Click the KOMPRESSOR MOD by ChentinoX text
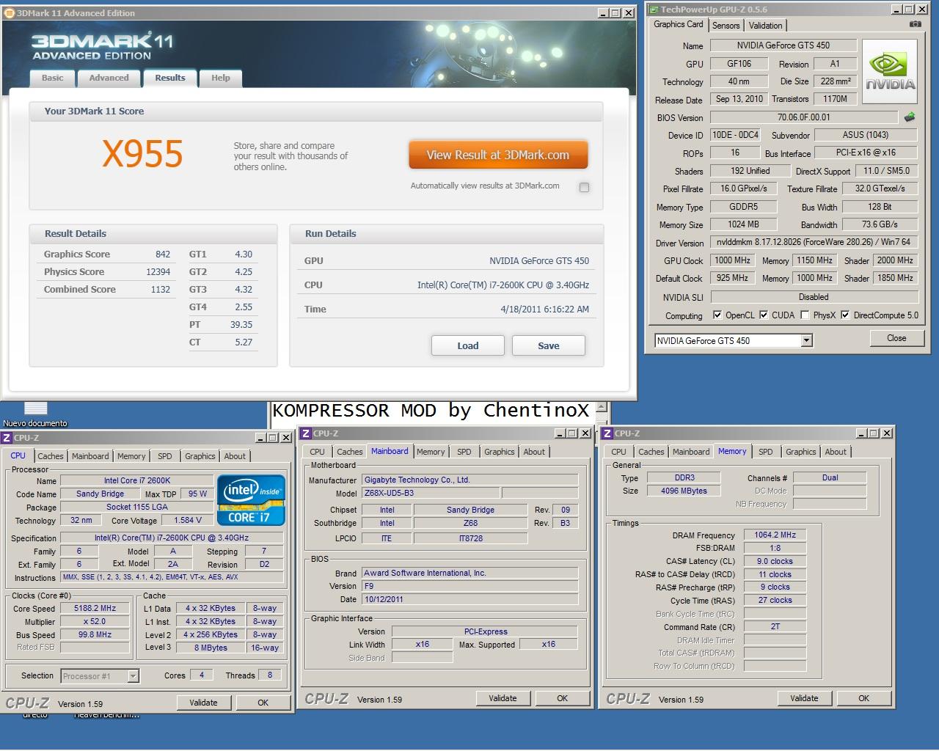Screen dimensions: 939x751 431,410
